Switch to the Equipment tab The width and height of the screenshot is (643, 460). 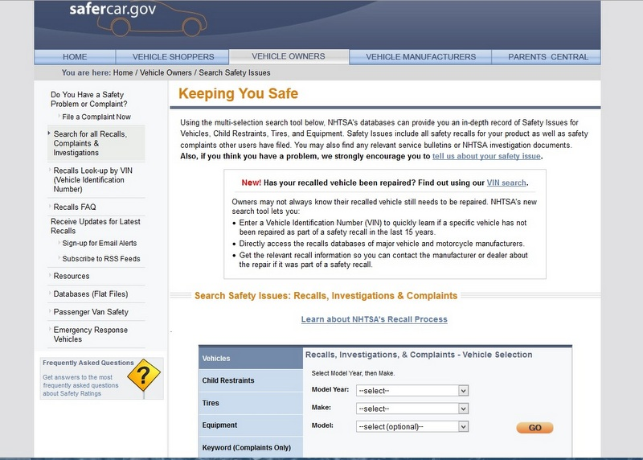[251, 425]
